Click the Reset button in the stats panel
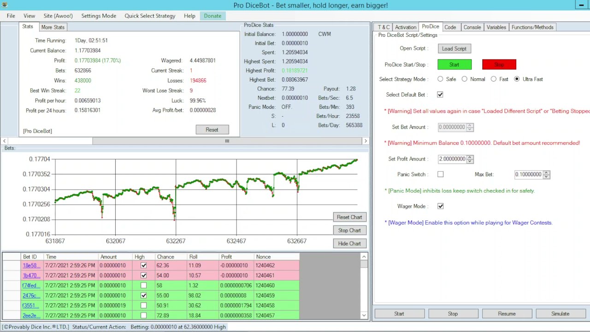The image size is (590, 332). click(212, 130)
